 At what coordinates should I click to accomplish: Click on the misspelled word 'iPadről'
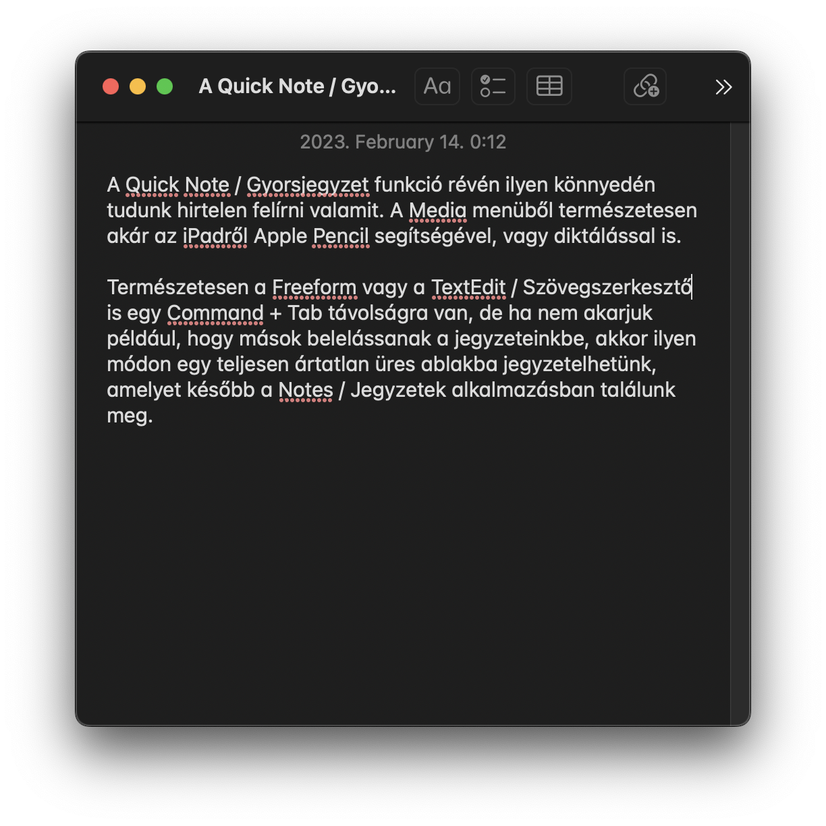pos(215,236)
